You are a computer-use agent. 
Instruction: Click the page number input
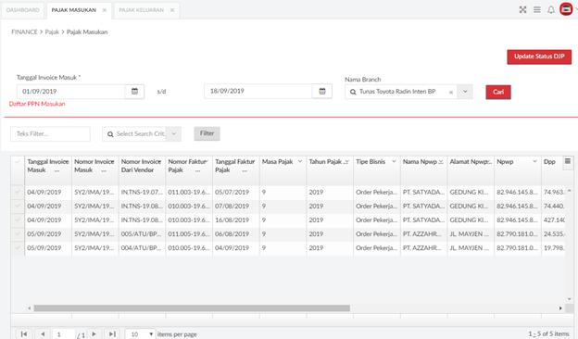pos(64,334)
